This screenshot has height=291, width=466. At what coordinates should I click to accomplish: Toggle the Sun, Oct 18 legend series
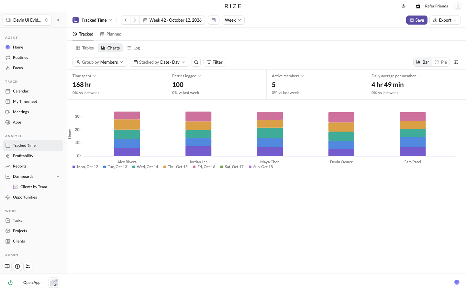[x=261, y=167]
